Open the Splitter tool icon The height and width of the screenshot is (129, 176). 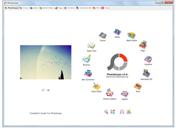click(x=124, y=94)
